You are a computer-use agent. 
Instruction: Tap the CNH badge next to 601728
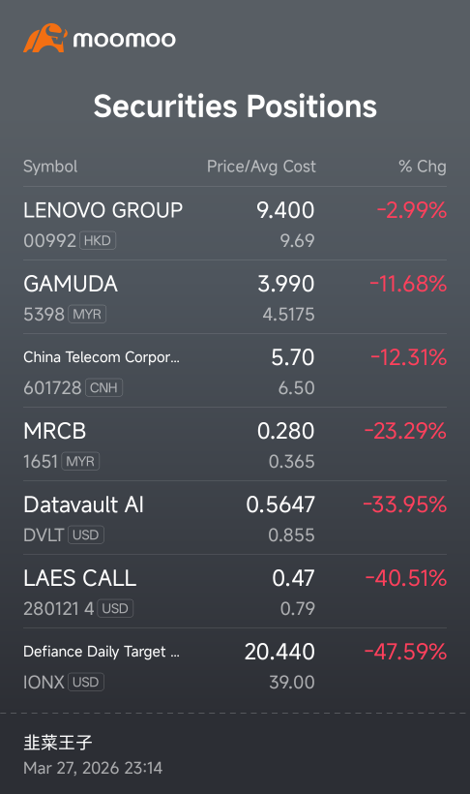(x=103, y=388)
